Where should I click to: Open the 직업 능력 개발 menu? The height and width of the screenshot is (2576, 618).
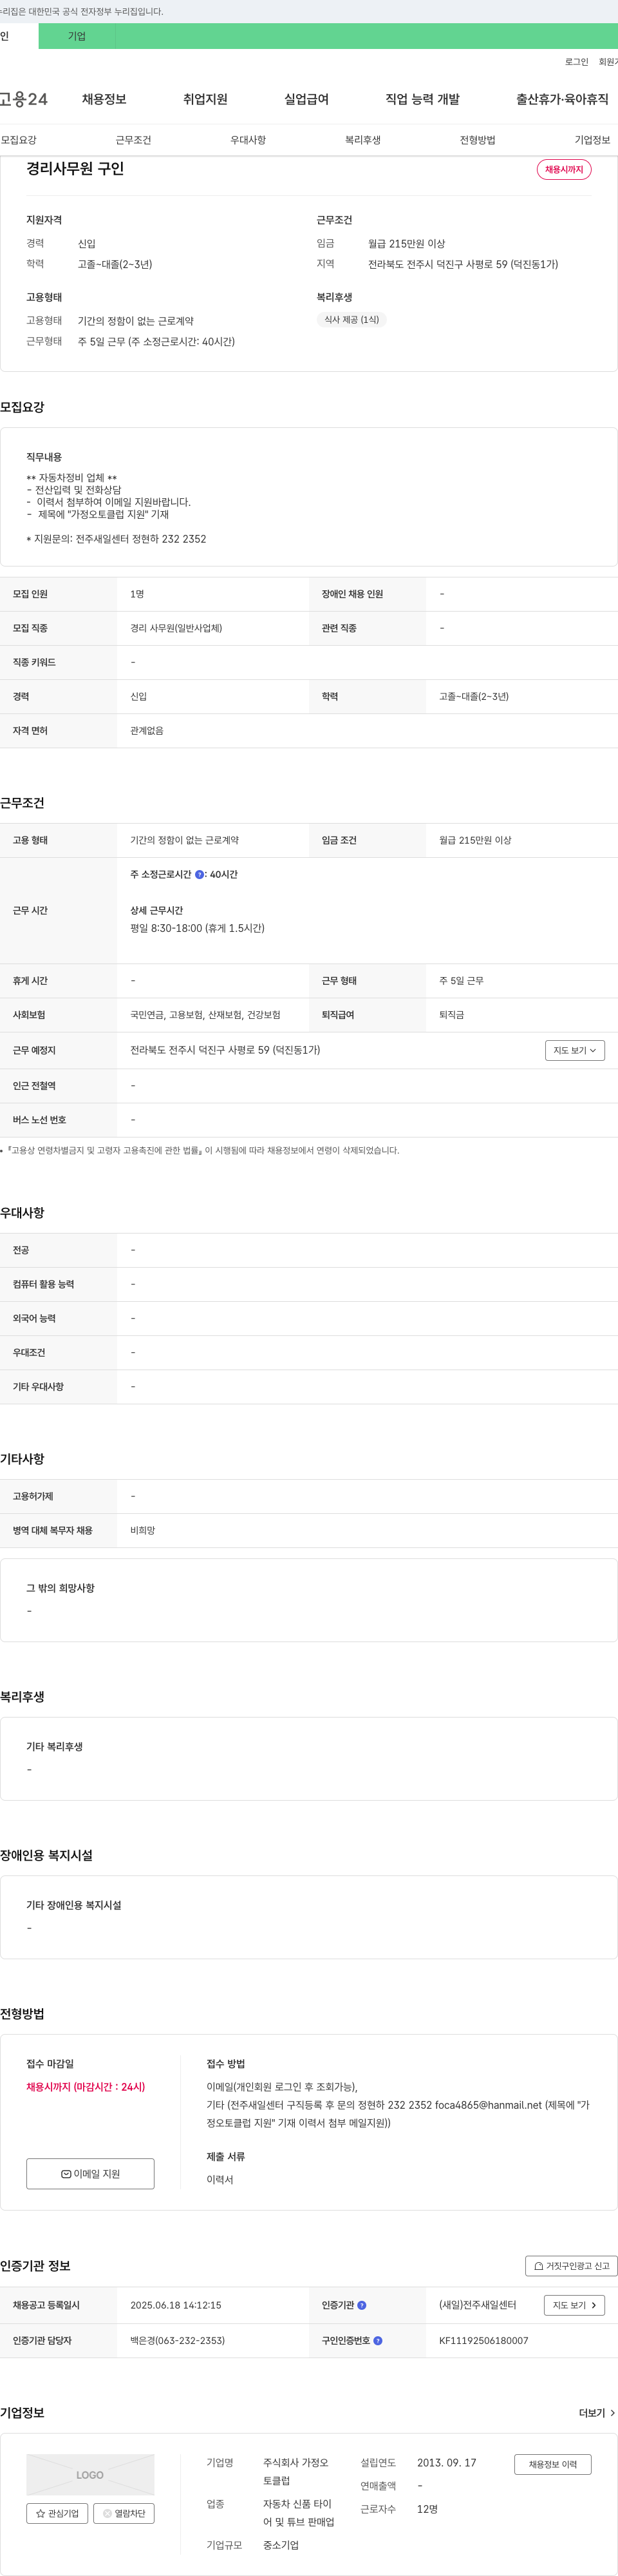coord(422,99)
